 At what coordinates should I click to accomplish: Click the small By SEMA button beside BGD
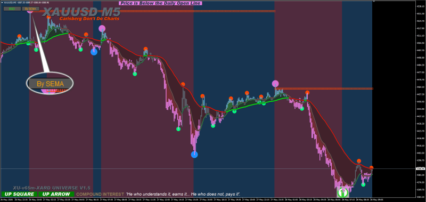tap(30, 9)
